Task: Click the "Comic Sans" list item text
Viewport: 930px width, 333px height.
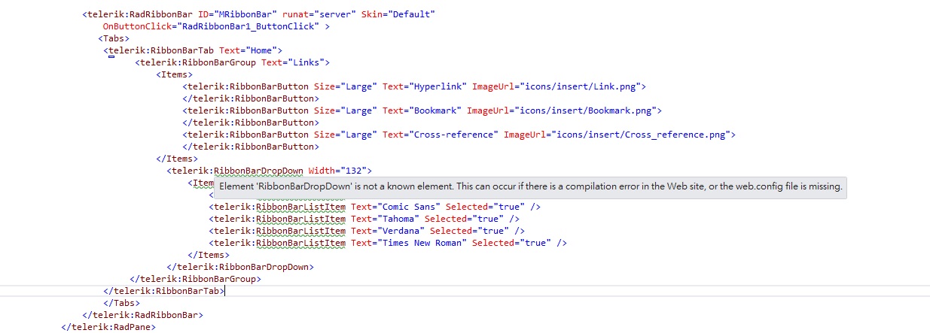Action: pos(407,207)
